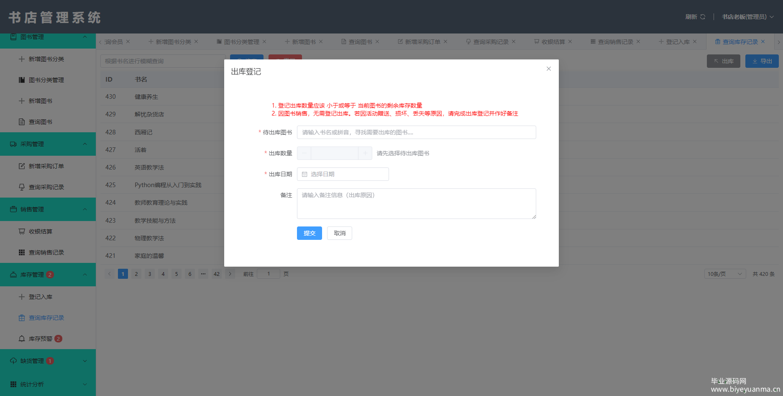The image size is (783, 396).
Task: Click the plus stepper in 出库数量
Action: [365, 153]
